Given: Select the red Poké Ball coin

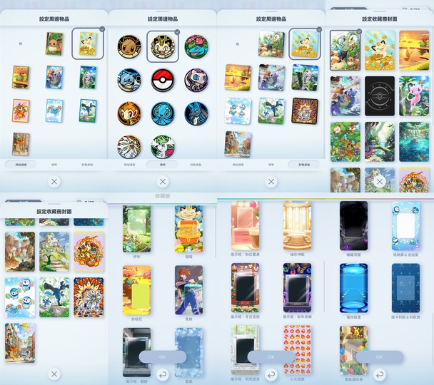Looking at the screenshot, I should click(163, 80).
